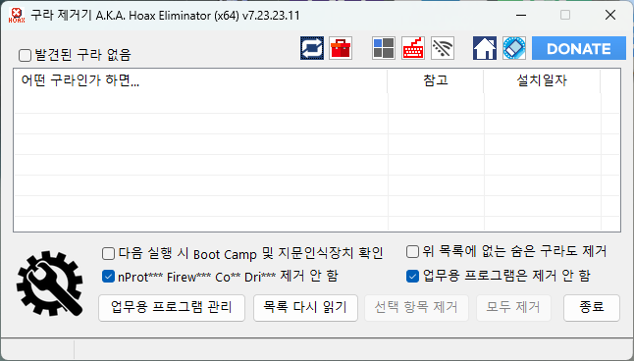Click the crossed-out Wi-Fi icon
Screen dimensions: 634x361
(x=443, y=48)
